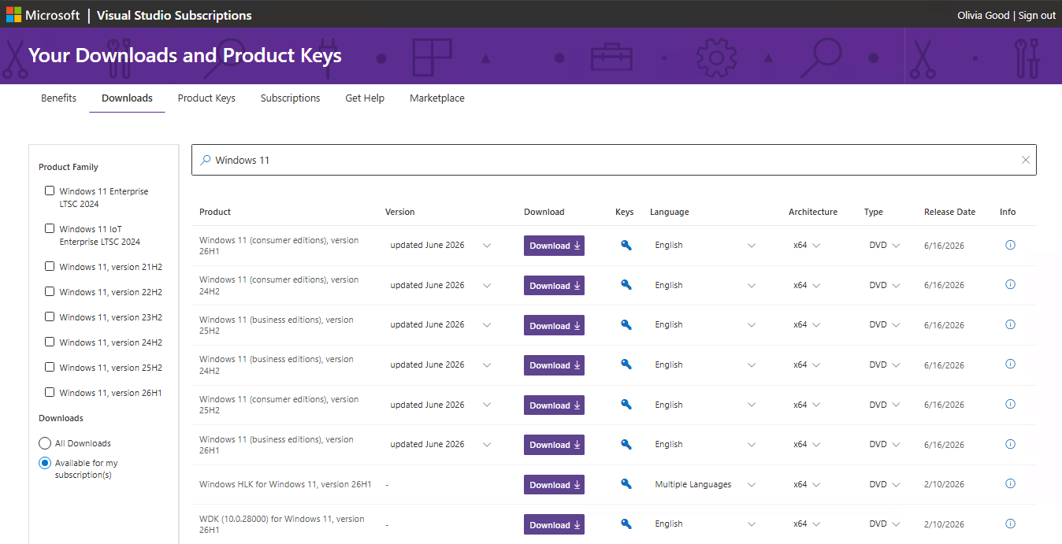This screenshot has width=1062, height=544.
Task: Open the Subscriptions tab
Action: coord(291,98)
